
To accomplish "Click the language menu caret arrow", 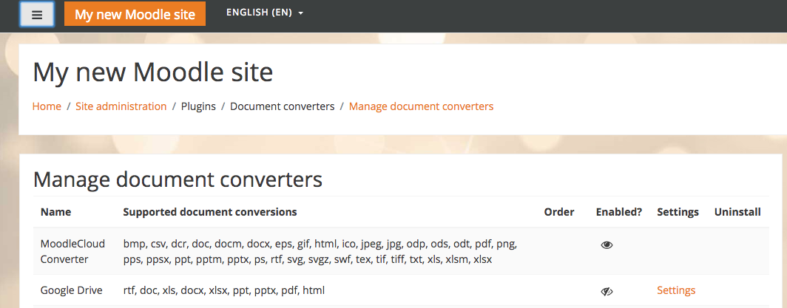I will coord(300,13).
